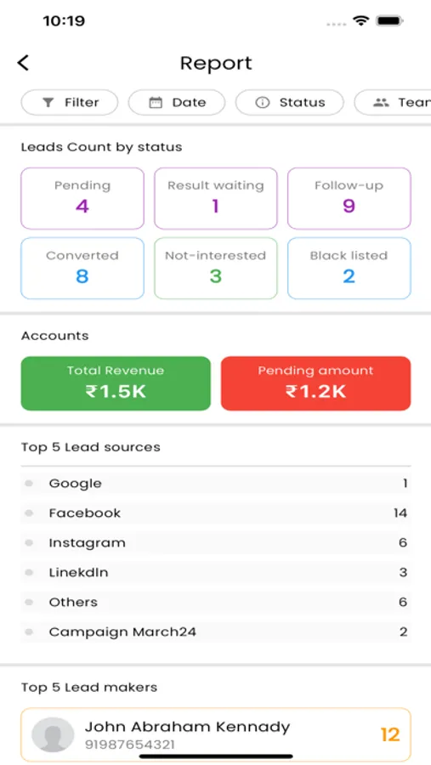This screenshot has height=765, width=431.
Task: Check the battery status icon
Action: point(389,20)
